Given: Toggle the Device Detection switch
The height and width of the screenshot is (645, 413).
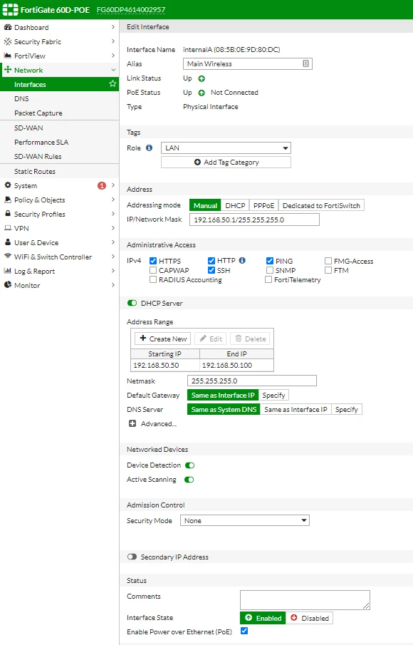Looking at the screenshot, I should (x=189, y=465).
